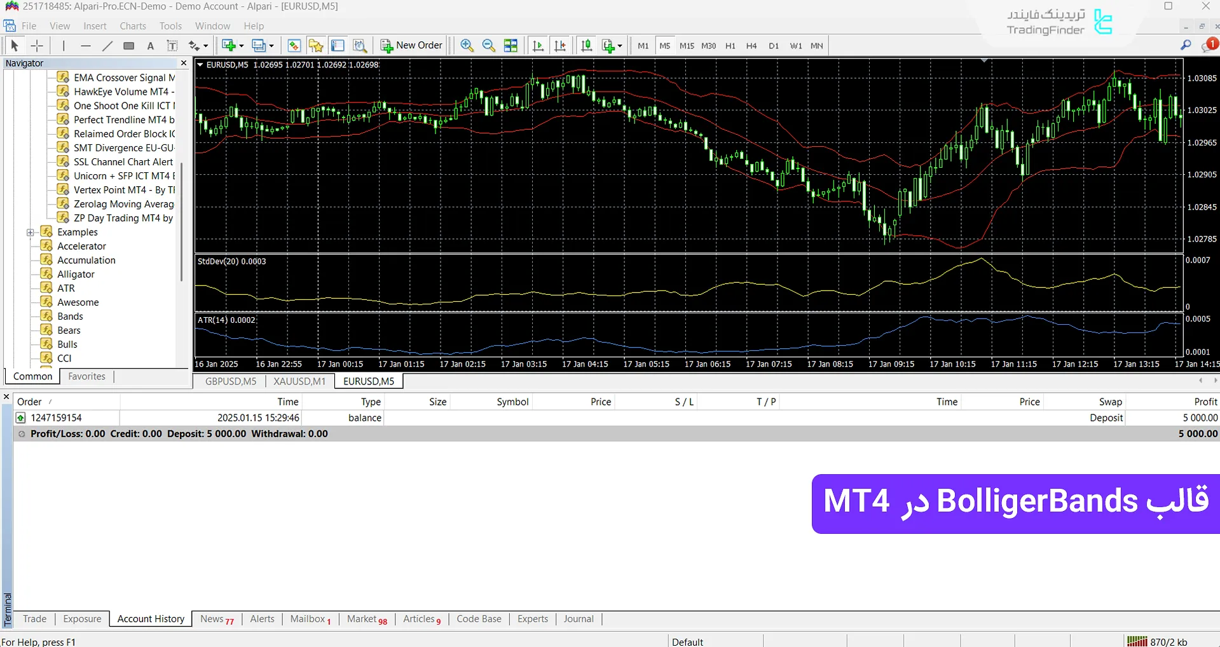Open search with the magnifier icon
The height and width of the screenshot is (647, 1220).
point(1186,45)
